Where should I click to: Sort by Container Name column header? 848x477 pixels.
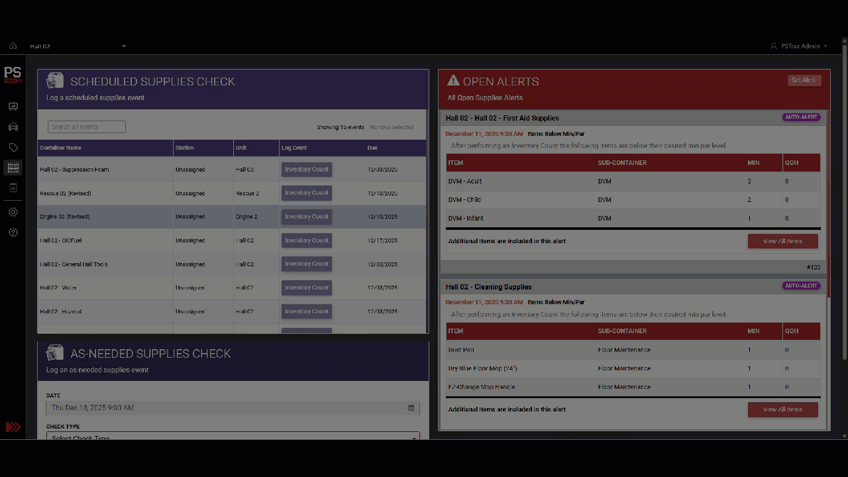(x=105, y=148)
